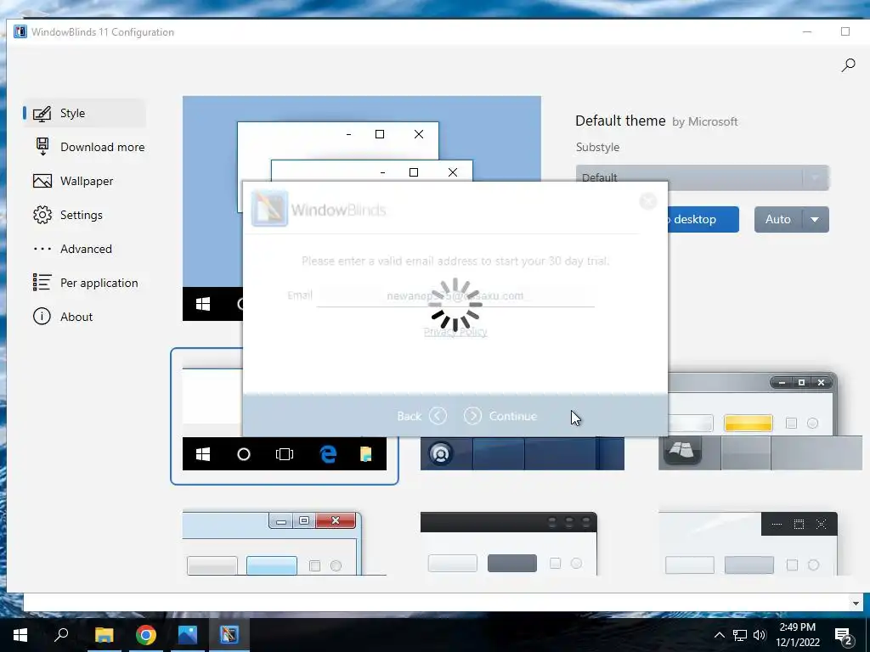Open the Substyle Default dropdown
Screen dimensions: 870x652
(703, 177)
